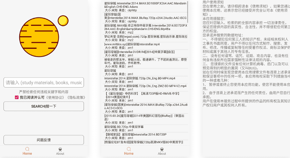Click the 问题反馈 button
Image resolution: width=290 pixels, height=158 pixels.
pos(44,140)
